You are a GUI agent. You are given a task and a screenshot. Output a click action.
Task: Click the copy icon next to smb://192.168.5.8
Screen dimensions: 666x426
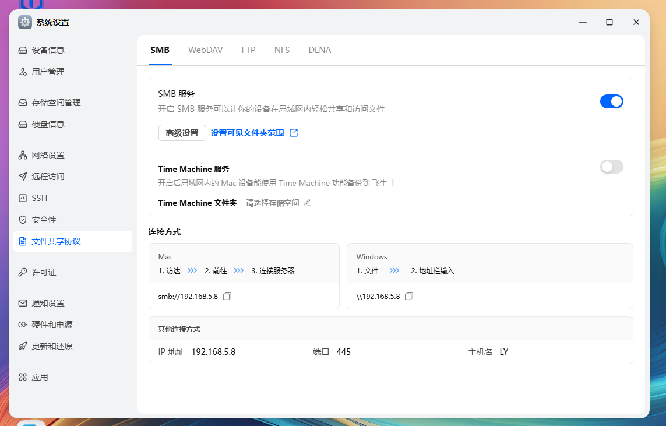[227, 296]
